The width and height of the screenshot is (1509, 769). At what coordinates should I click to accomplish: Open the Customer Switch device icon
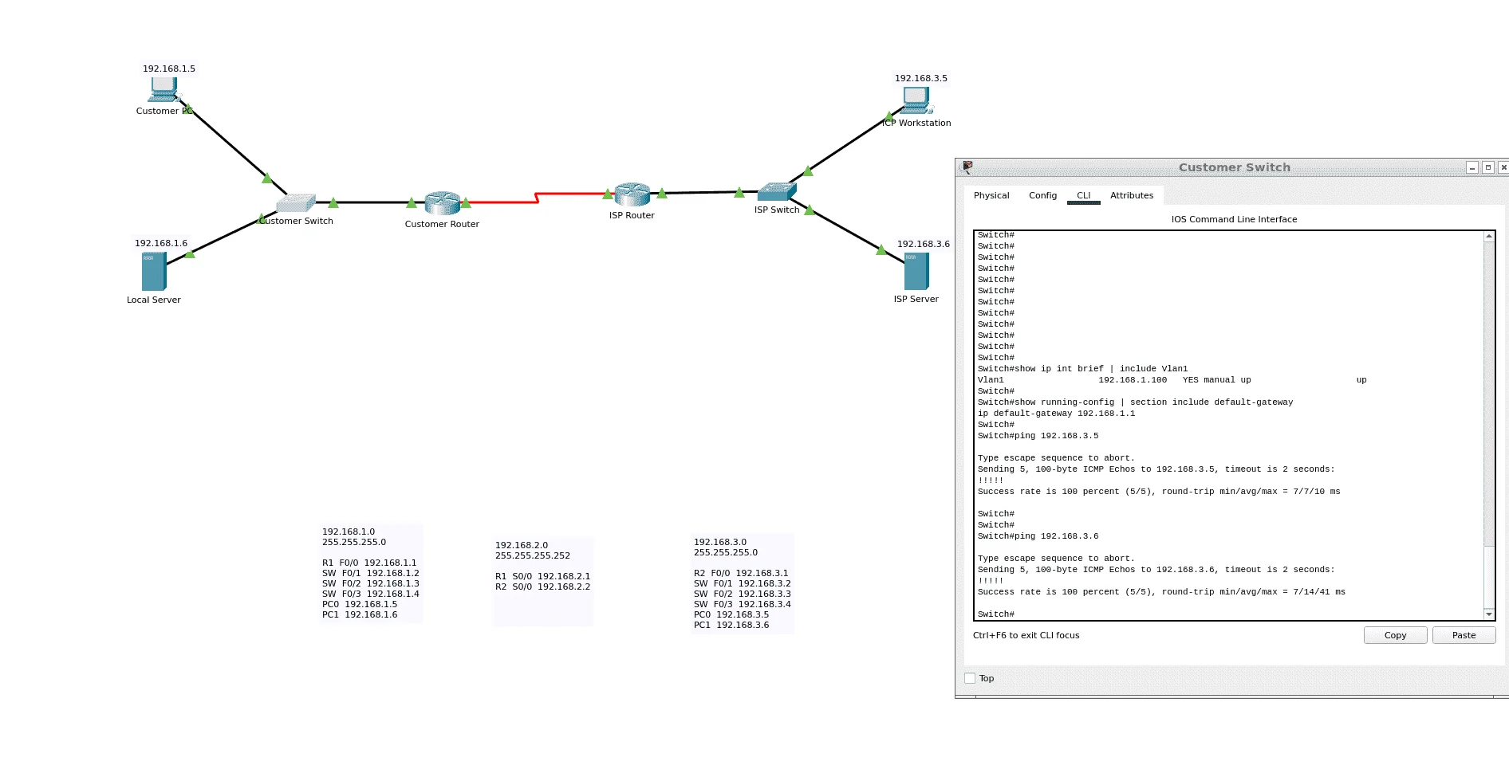297,203
